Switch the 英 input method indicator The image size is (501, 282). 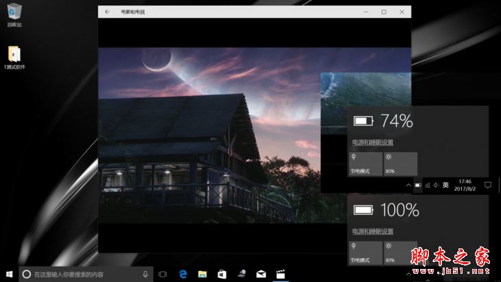coord(445,185)
